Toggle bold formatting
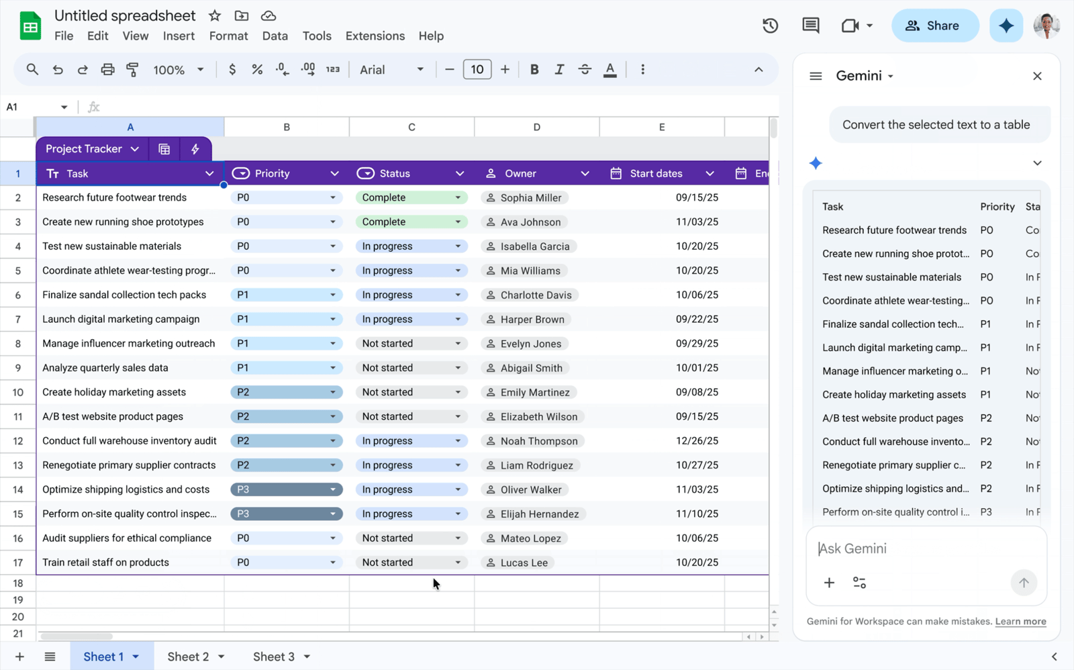This screenshot has height=670, width=1074. pos(534,69)
